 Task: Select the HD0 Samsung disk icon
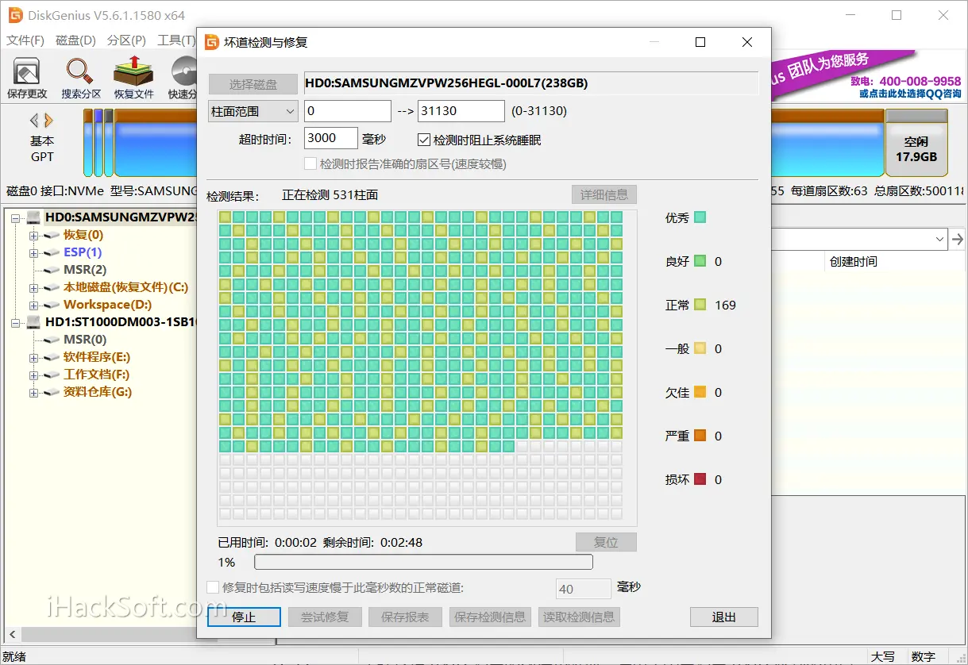pyautogui.click(x=33, y=217)
